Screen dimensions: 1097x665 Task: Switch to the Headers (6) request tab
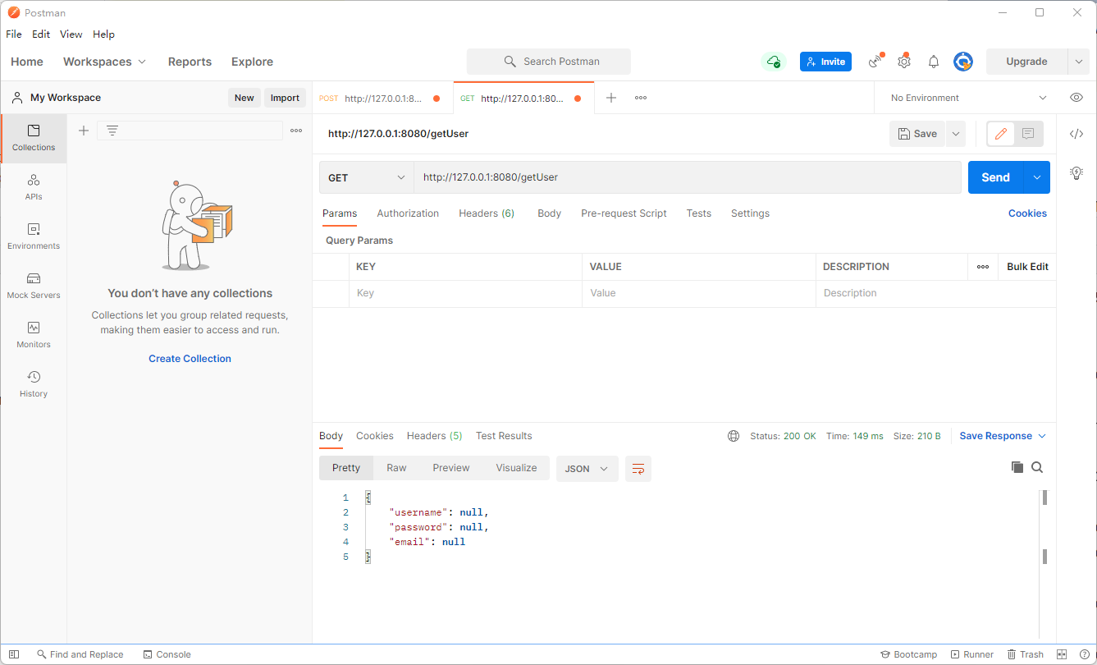pos(487,213)
